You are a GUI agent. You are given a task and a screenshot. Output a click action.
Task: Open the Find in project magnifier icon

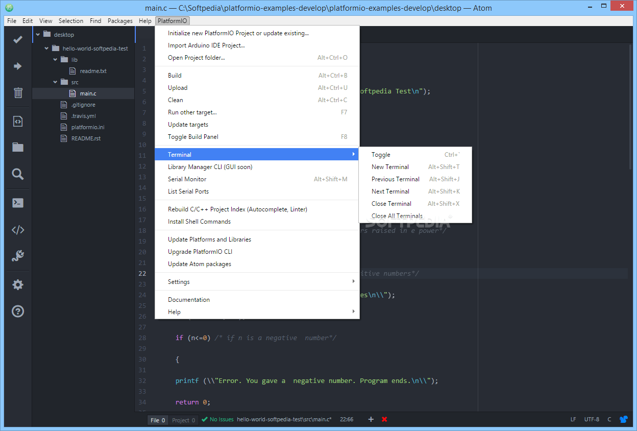17,174
